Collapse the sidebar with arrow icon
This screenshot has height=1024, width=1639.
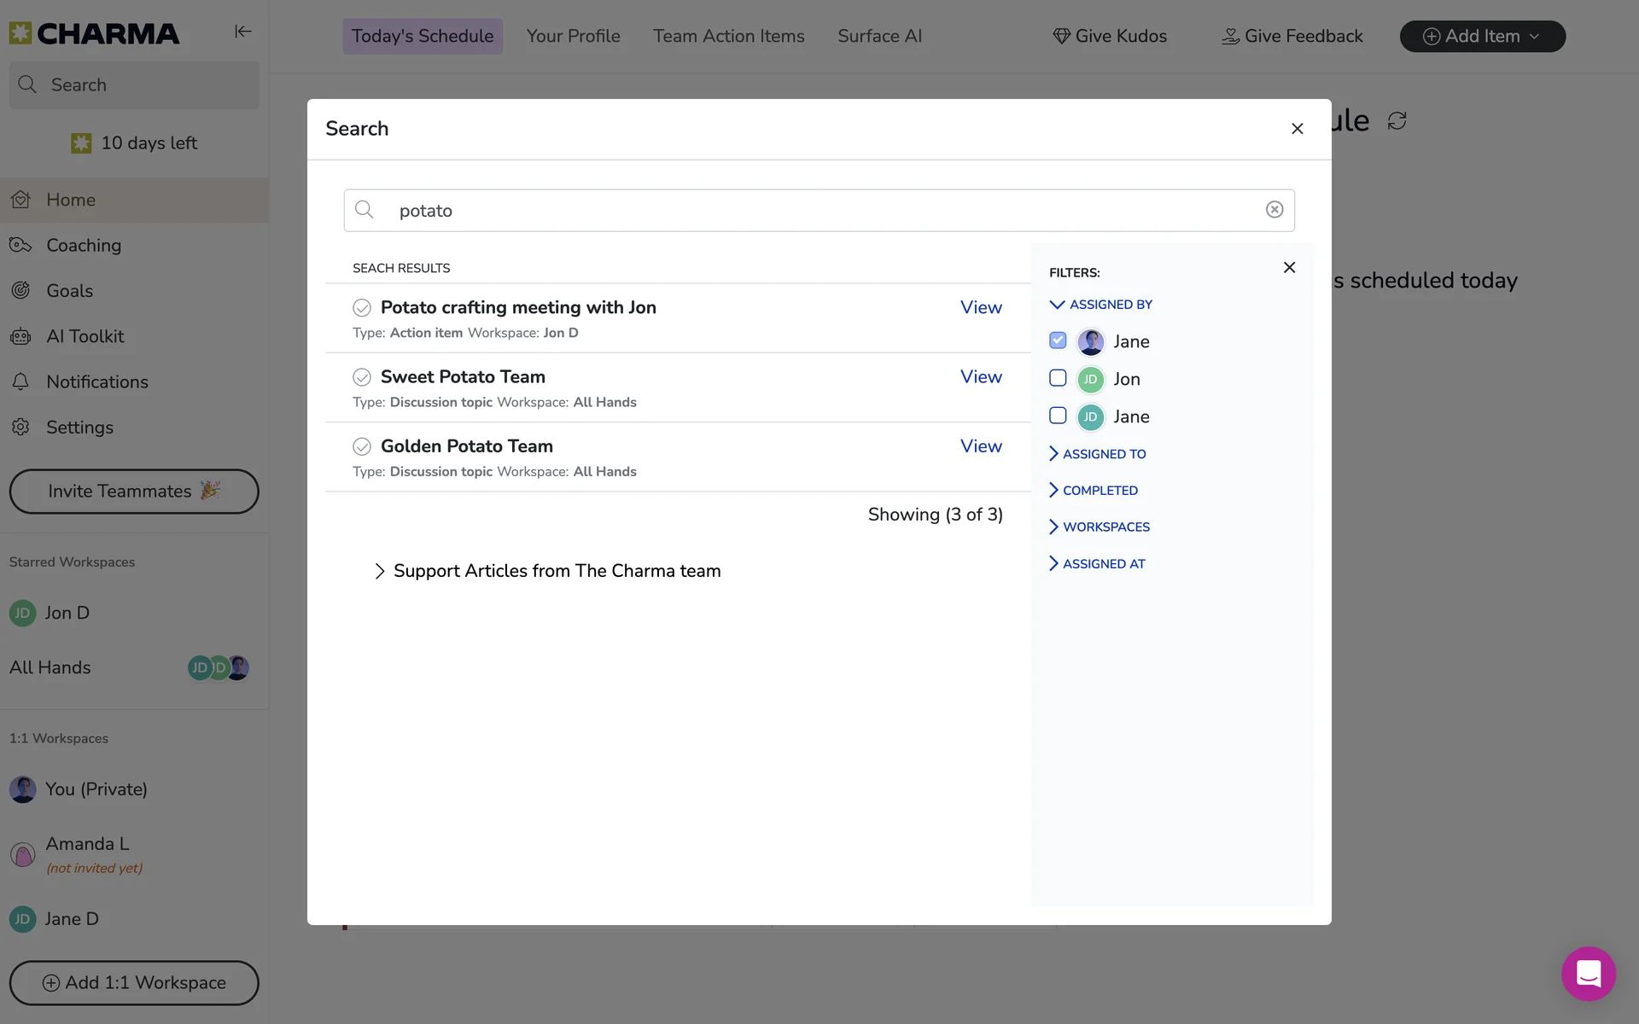click(x=243, y=32)
